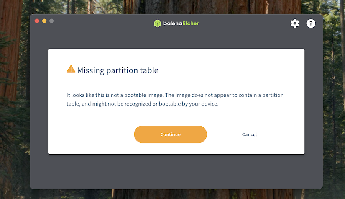The width and height of the screenshot is (345, 199).
Task: Open the settings gear icon
Action: 294,24
